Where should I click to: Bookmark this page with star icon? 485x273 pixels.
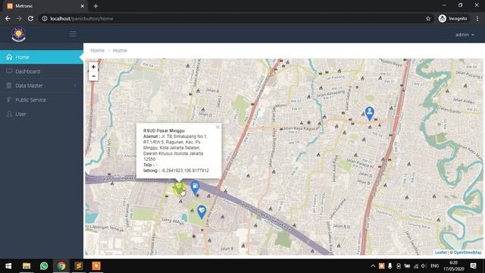[428, 18]
